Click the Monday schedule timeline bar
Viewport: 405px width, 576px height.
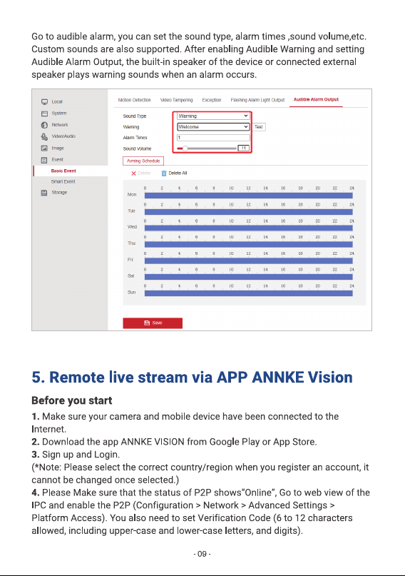(x=249, y=196)
